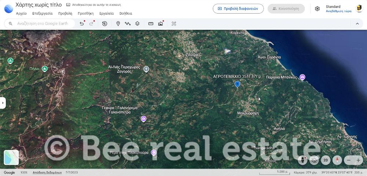Click the Pegman Street View icon
367x176 pixels.
tap(302, 160)
